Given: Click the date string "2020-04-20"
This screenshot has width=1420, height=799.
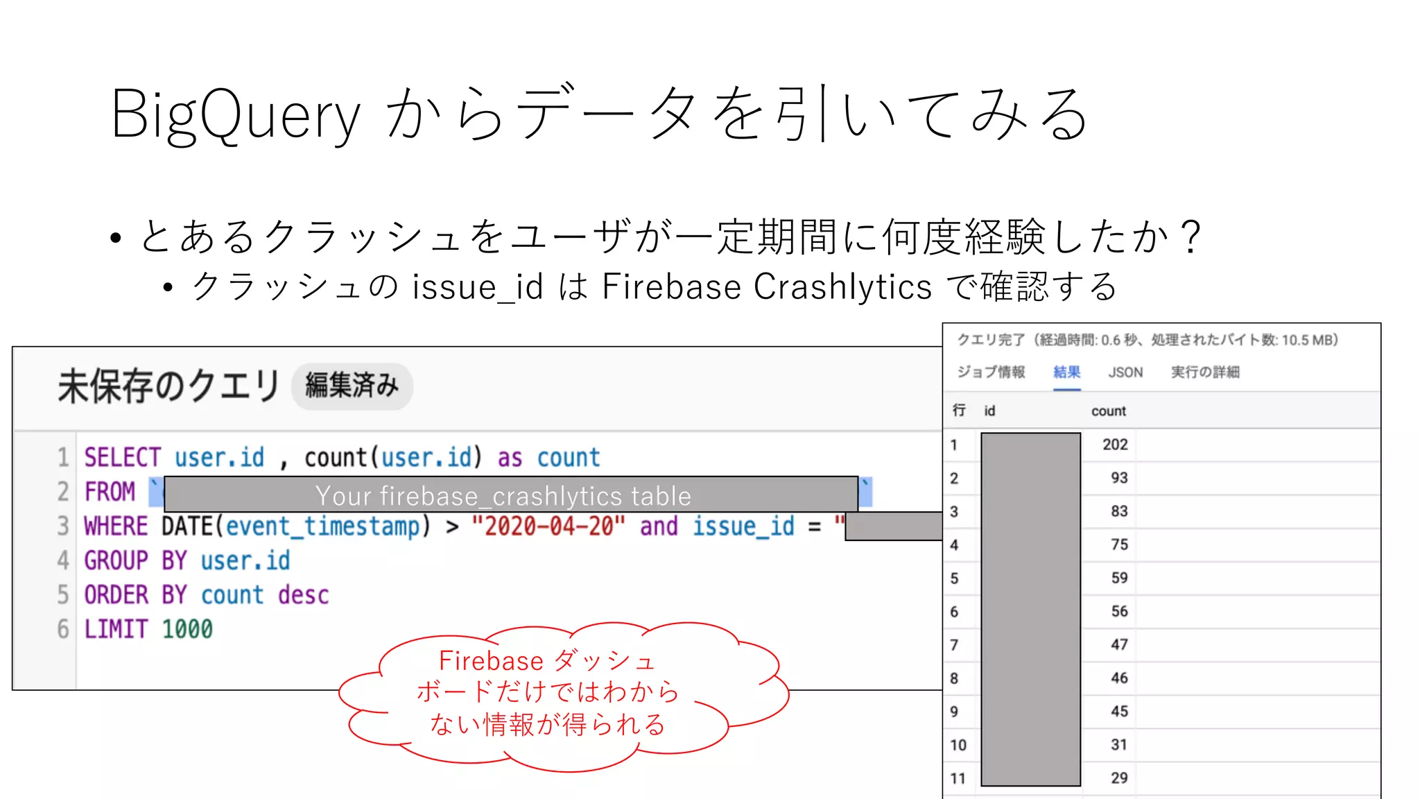Looking at the screenshot, I should [x=548, y=526].
